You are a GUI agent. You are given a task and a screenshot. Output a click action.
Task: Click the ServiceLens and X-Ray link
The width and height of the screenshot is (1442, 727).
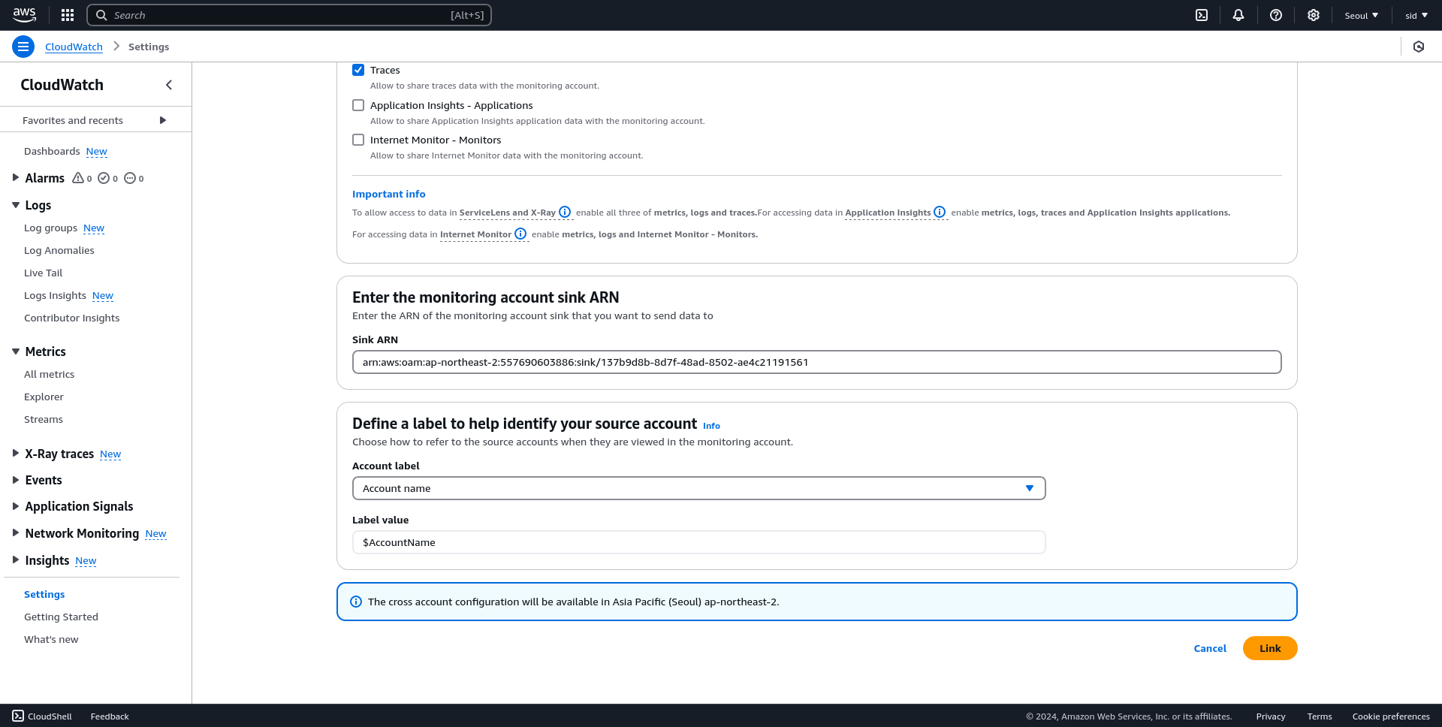pos(507,213)
